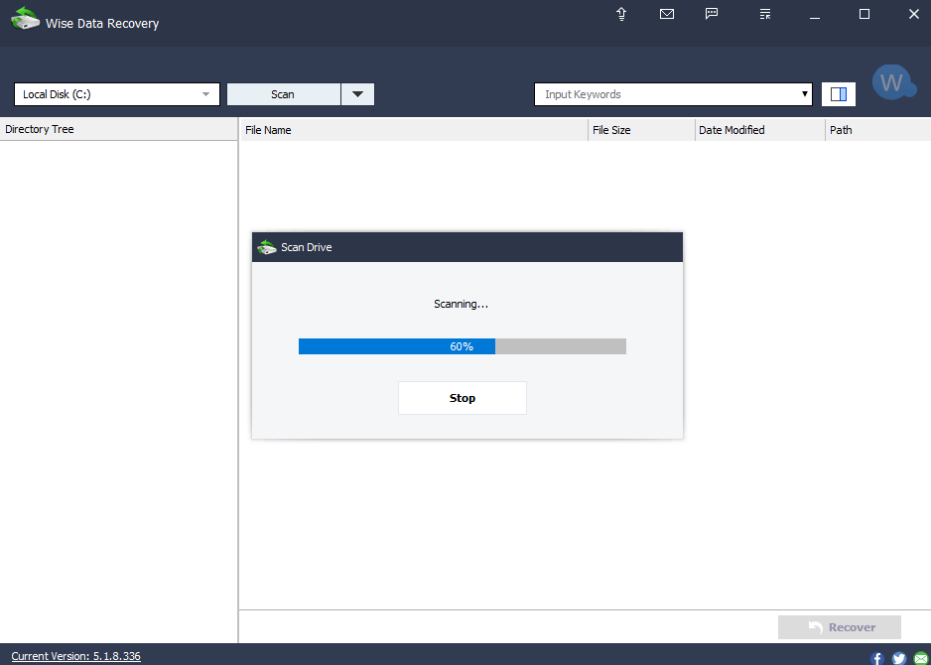The width and height of the screenshot is (931, 665).
Task: Open the menu list icon in title bar
Action: pyautogui.click(x=765, y=14)
